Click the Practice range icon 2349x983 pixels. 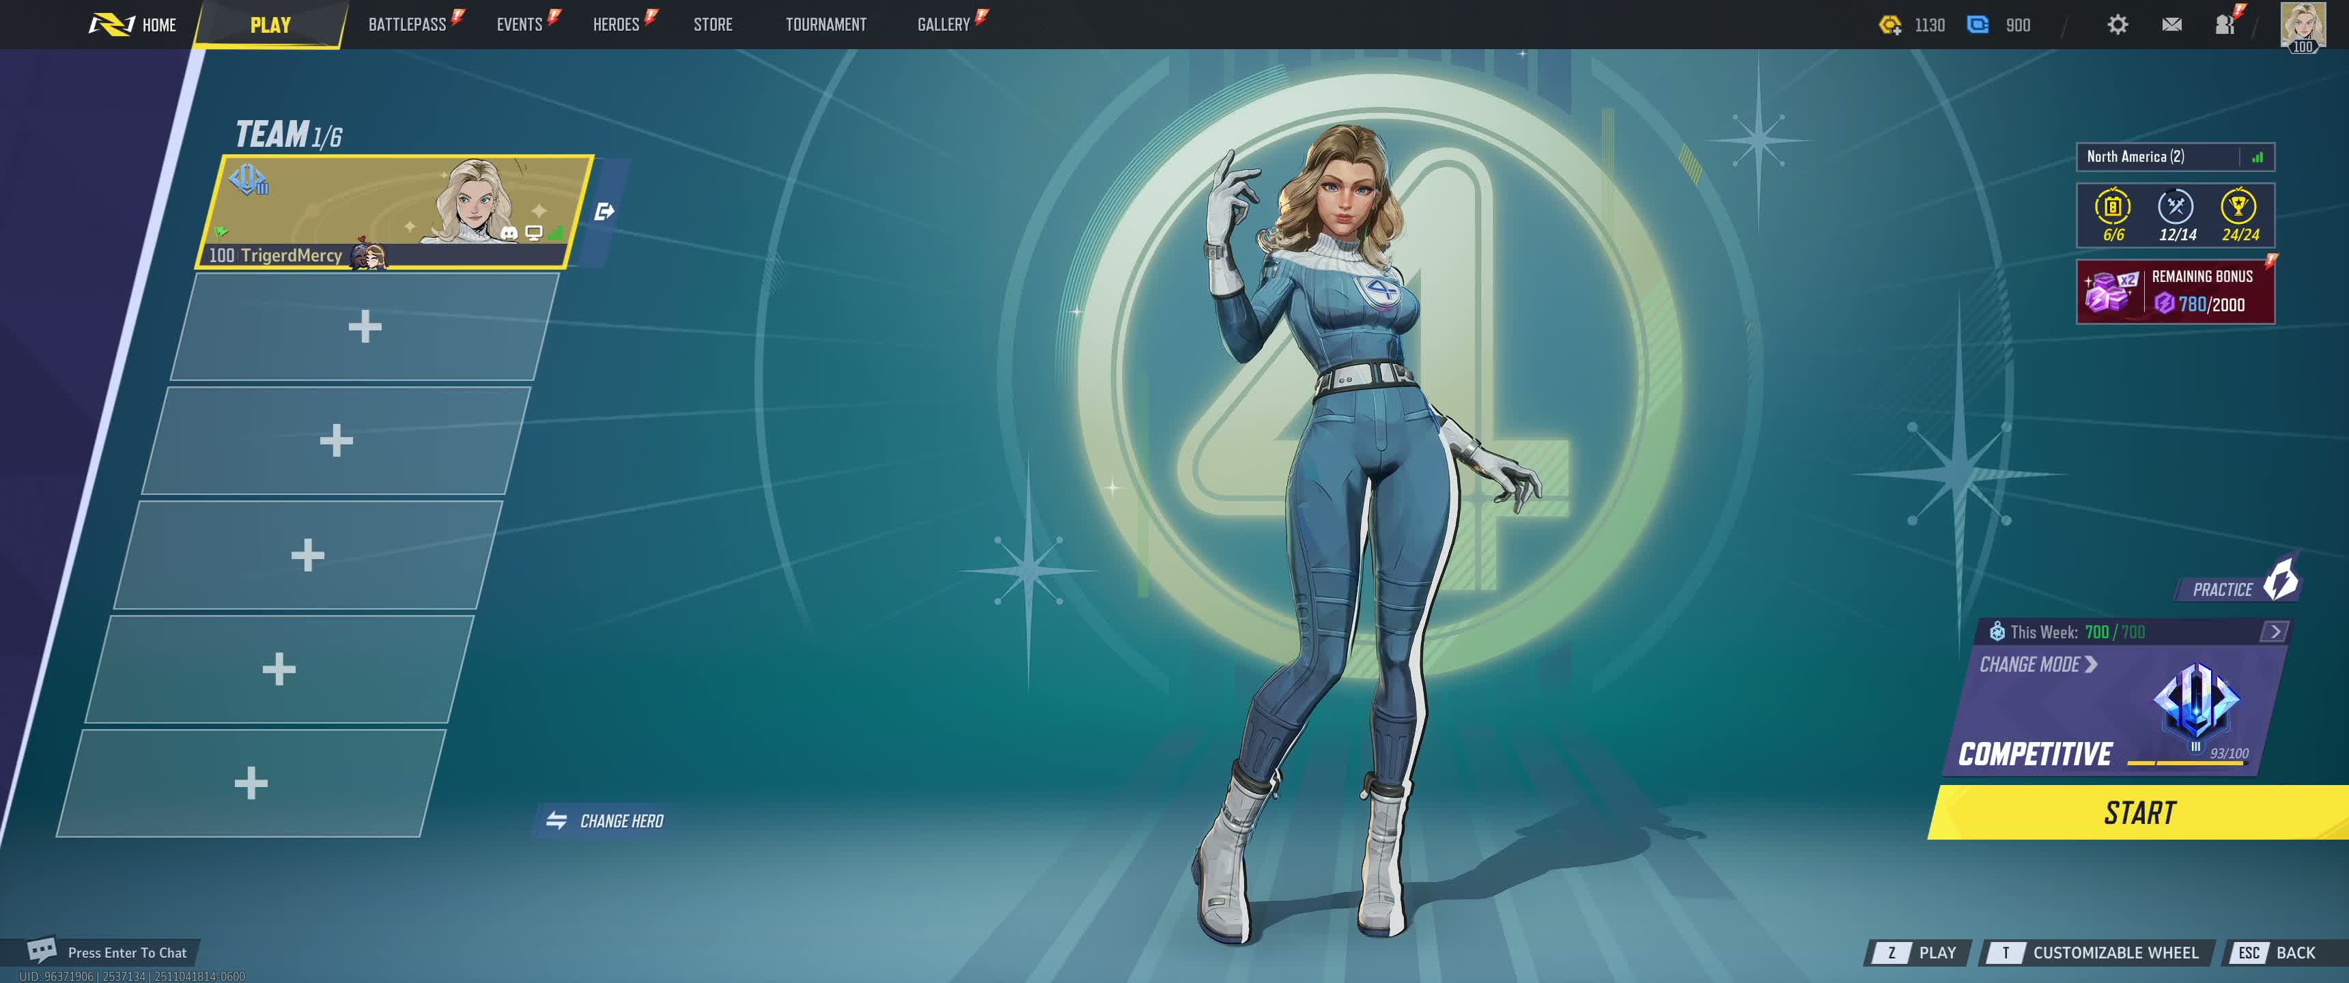[2280, 581]
